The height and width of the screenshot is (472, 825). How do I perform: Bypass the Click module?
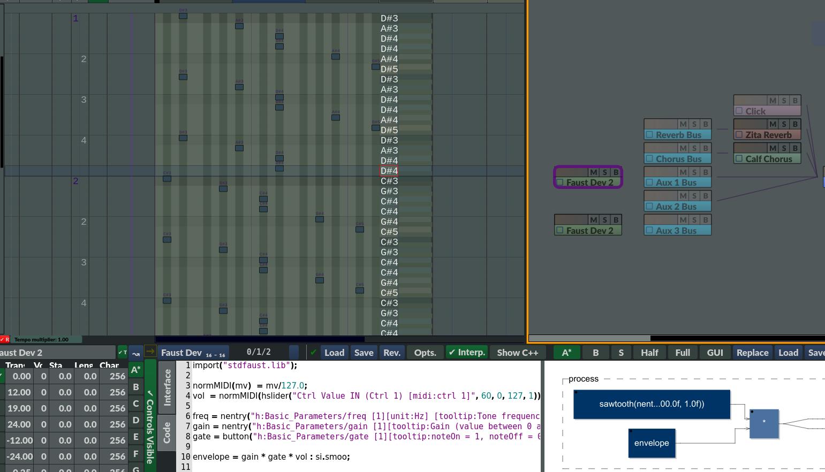click(x=795, y=100)
